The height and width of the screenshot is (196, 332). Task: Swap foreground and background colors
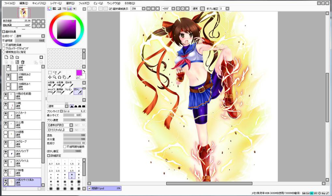tap(84, 71)
